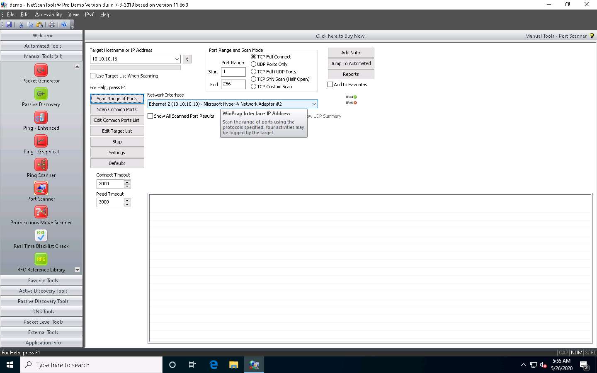Image resolution: width=597 pixels, height=373 pixels.
Task: Click the Paste clipboard toolbar icon
Action: coord(39,25)
